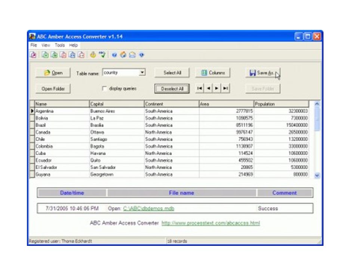
Task: Click the blue document toolbar icon
Action: (x=72, y=55)
